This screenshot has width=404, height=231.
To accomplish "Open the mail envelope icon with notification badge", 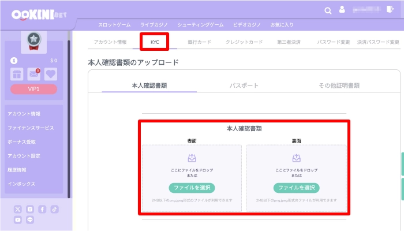I will (34, 74).
